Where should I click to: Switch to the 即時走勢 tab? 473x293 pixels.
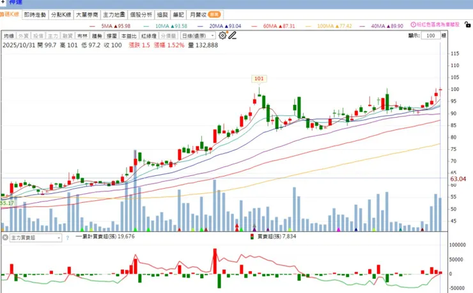tap(35, 15)
